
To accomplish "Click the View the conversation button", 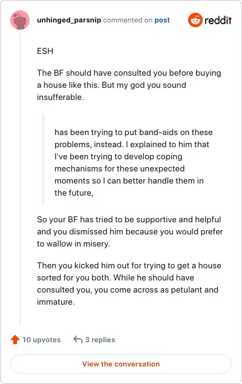I will [121, 364].
